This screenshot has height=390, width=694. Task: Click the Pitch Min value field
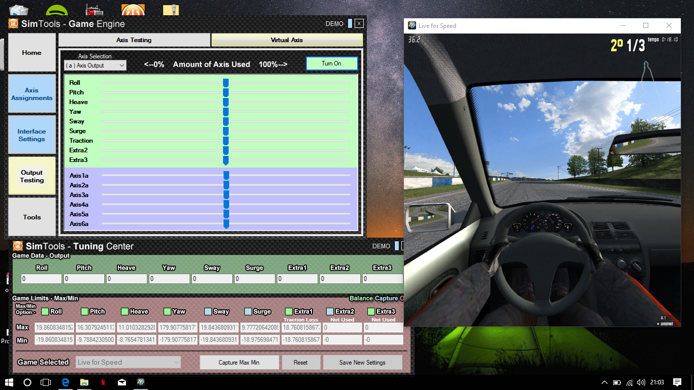tap(96, 340)
